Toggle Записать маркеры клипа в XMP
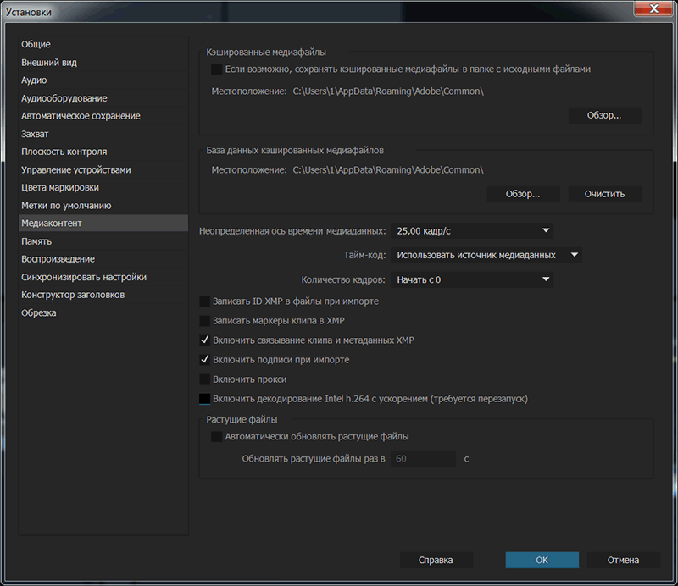Screen dimensions: 678x586 [204, 321]
